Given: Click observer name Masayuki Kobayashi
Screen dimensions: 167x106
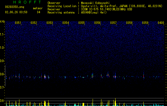Looking at the screenshot, I should point(95,3).
